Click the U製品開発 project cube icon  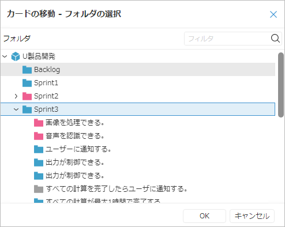click(16, 56)
